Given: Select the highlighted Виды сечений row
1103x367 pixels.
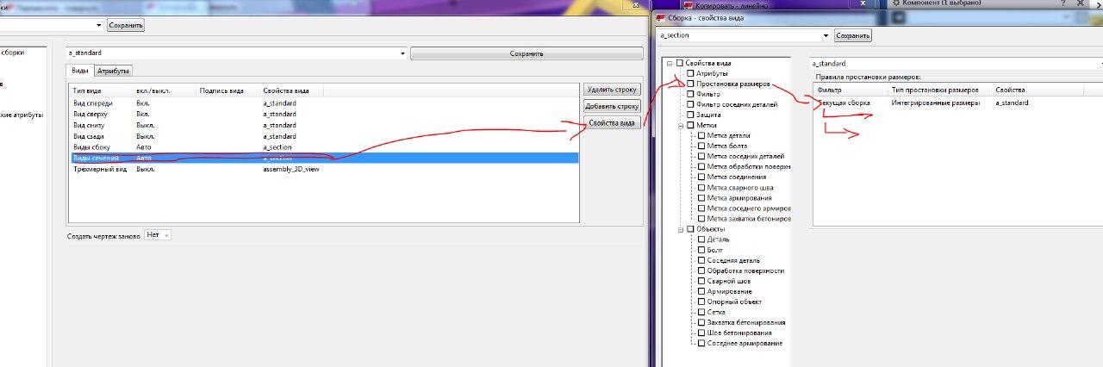Looking at the screenshot, I should coord(324,158).
